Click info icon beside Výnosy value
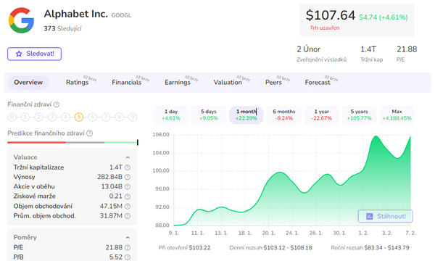This screenshot has height=261, width=435. [128, 177]
